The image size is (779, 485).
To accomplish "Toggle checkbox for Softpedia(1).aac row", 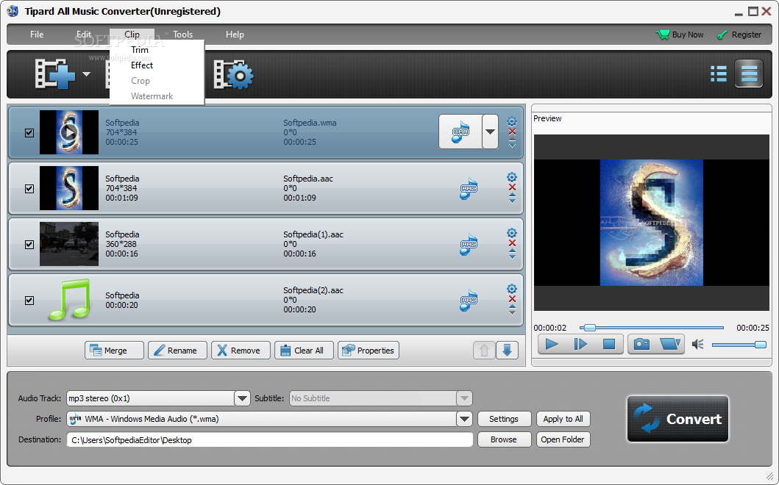I will [29, 245].
